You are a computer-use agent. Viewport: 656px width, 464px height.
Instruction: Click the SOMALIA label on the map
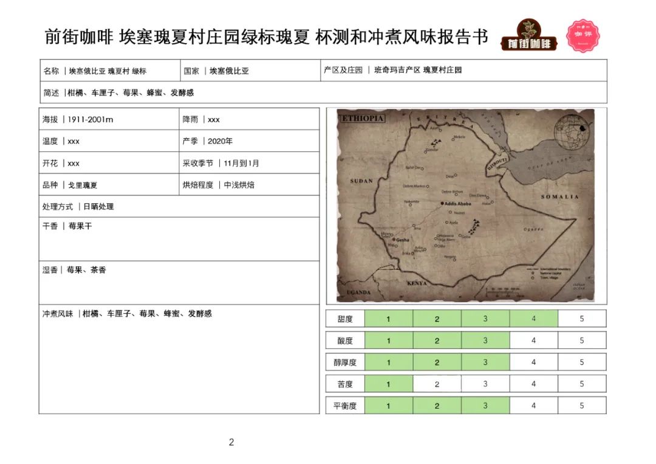click(560, 196)
